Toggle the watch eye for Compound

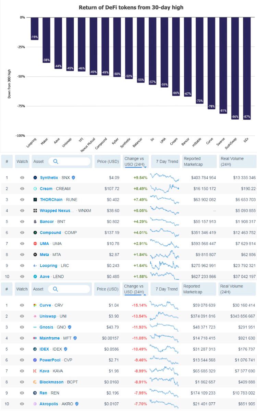[22, 233]
